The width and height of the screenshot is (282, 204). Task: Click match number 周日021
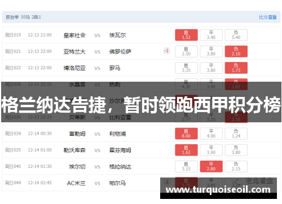tap(13, 51)
